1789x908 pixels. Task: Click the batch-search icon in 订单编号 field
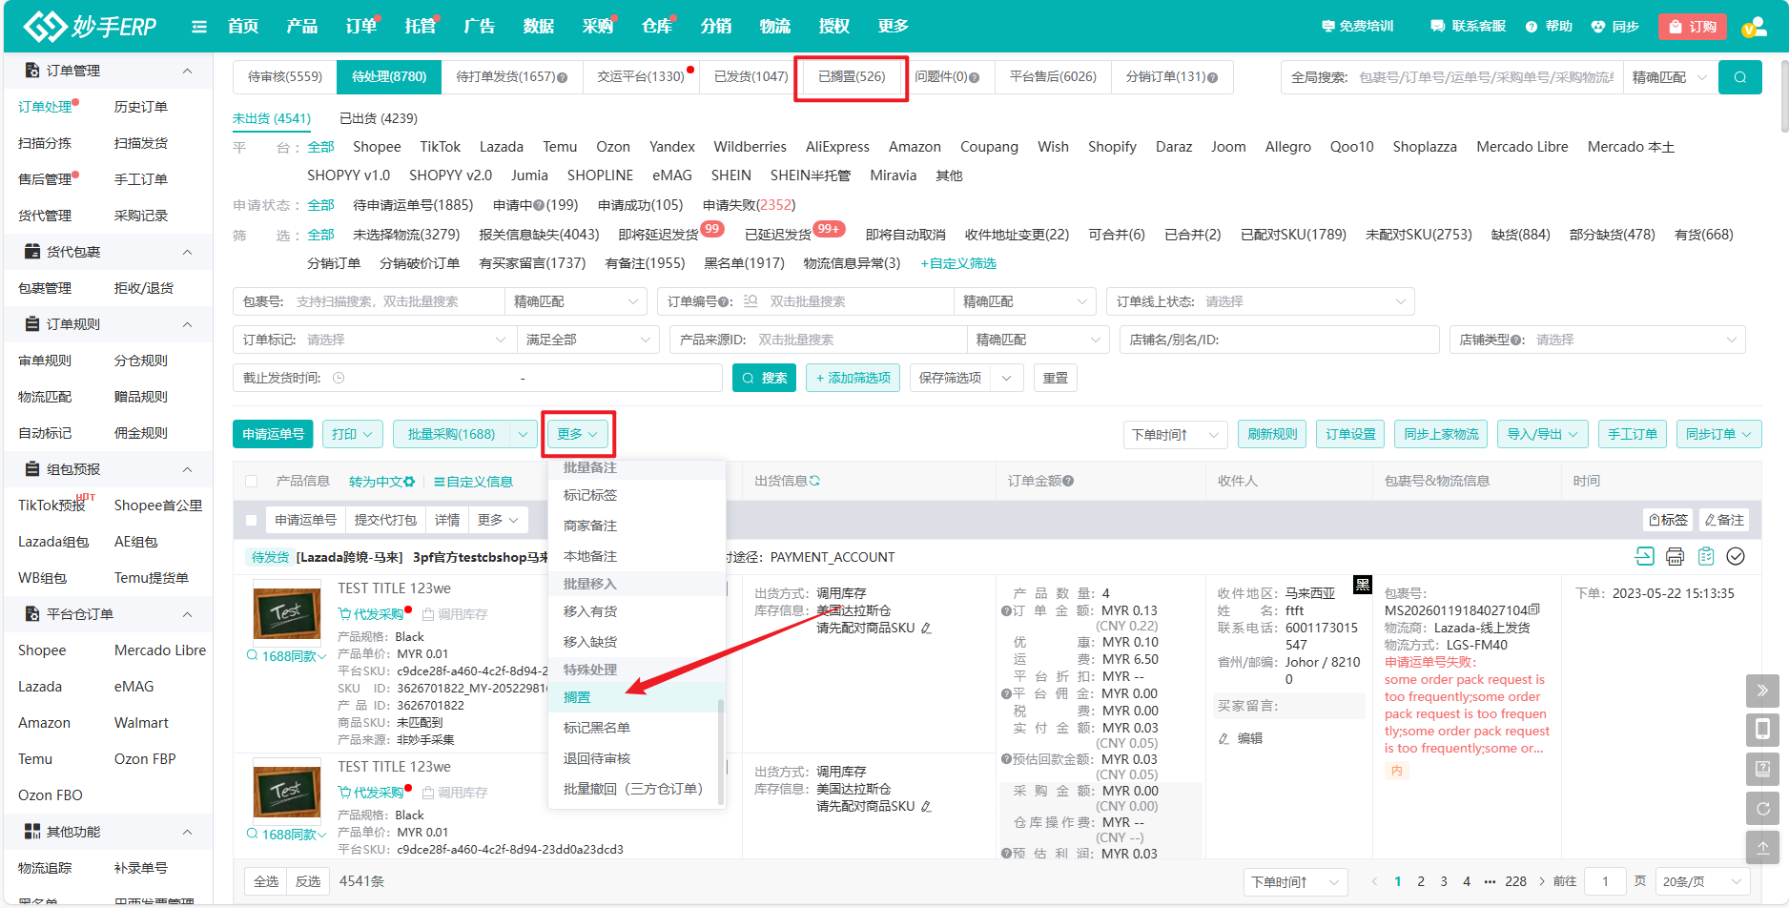click(751, 301)
